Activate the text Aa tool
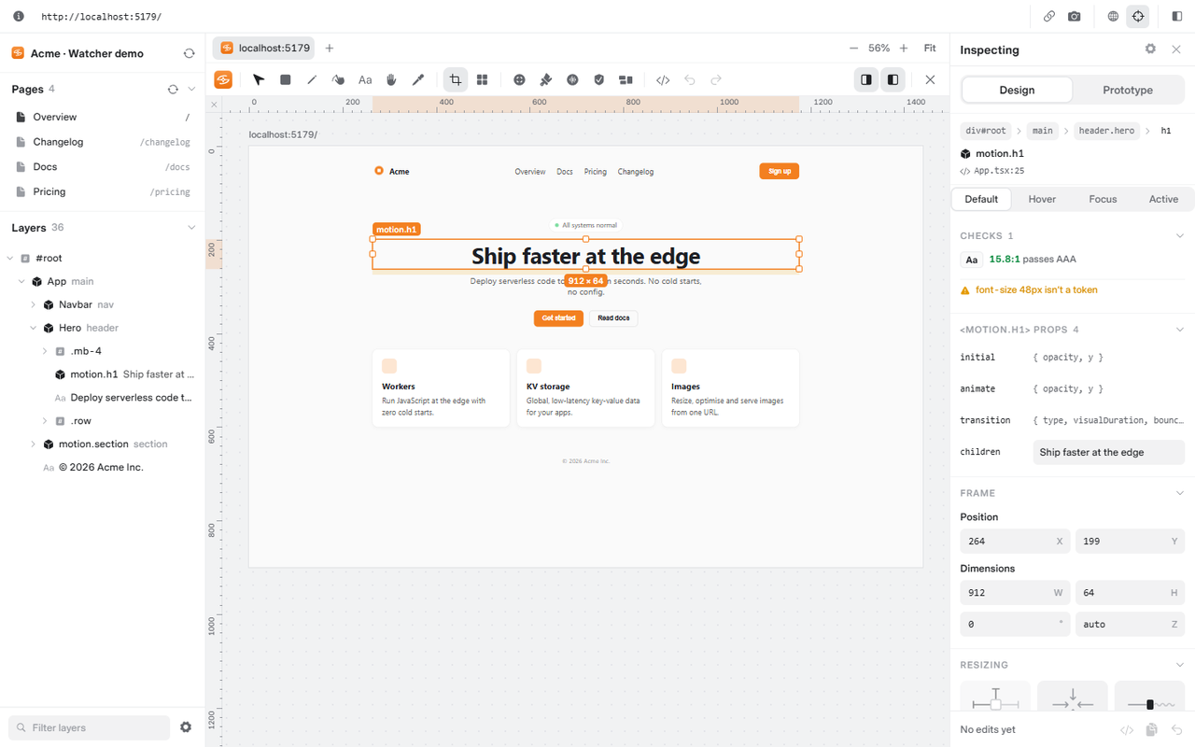Image resolution: width=1195 pixels, height=747 pixels. click(x=365, y=80)
